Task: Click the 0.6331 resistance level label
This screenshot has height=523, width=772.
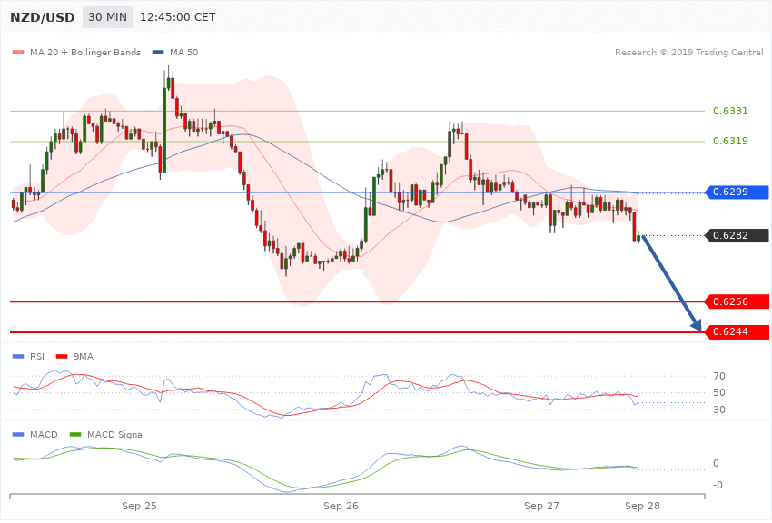Action: (x=730, y=111)
